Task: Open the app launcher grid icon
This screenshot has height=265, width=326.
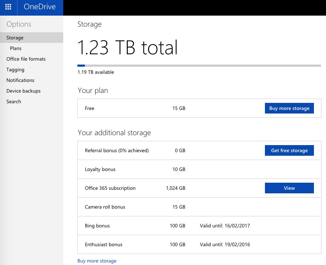Action: (8, 7)
